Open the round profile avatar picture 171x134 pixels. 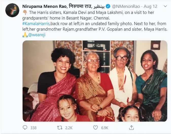pyautogui.click(x=12, y=10)
